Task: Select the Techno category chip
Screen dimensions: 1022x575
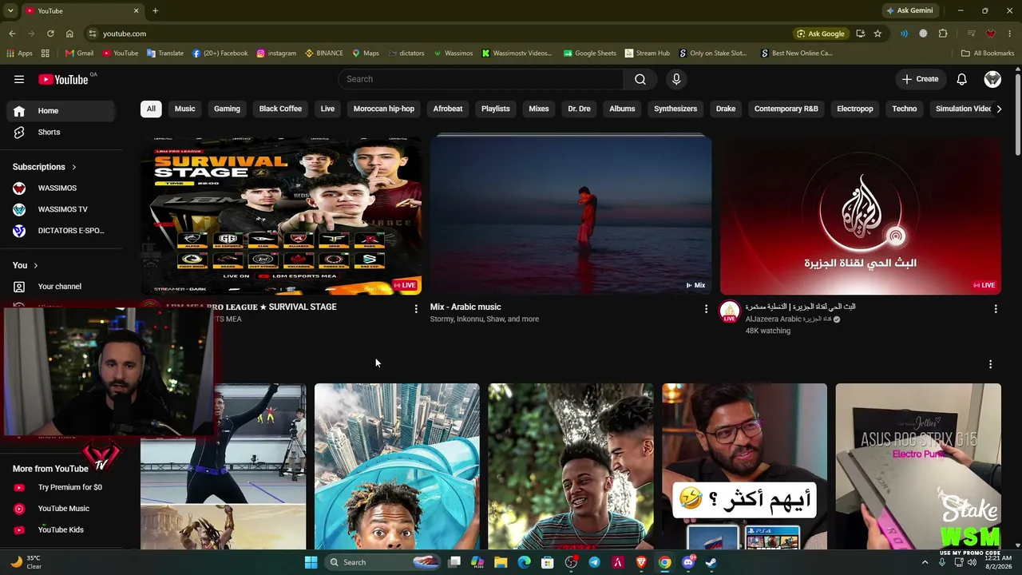Action: coord(905,109)
